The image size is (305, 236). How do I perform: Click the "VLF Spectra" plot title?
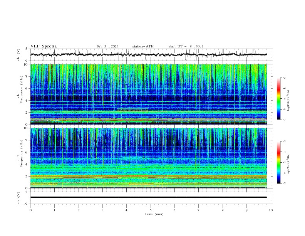pos(44,46)
